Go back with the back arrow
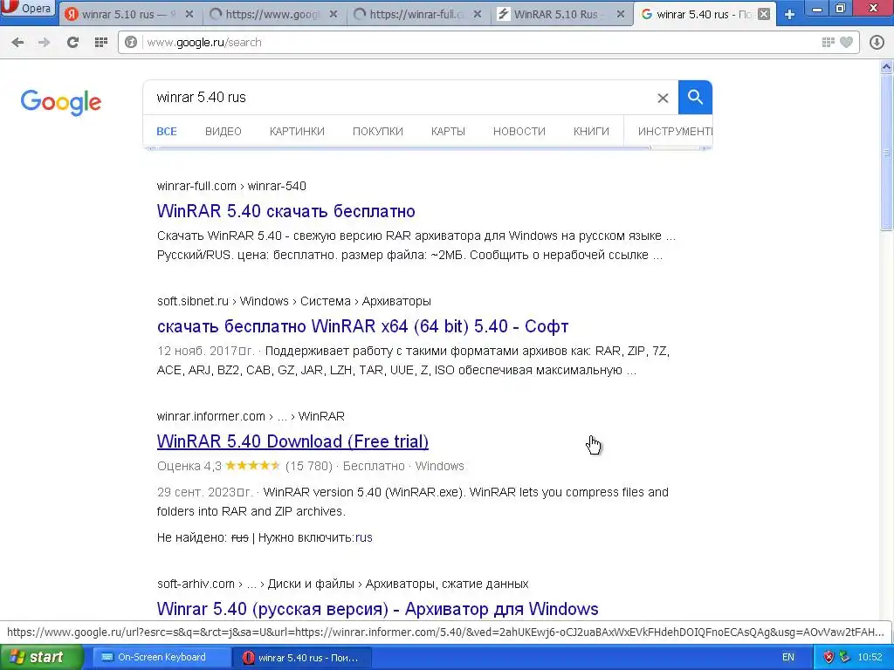This screenshot has height=670, width=894. [17, 42]
